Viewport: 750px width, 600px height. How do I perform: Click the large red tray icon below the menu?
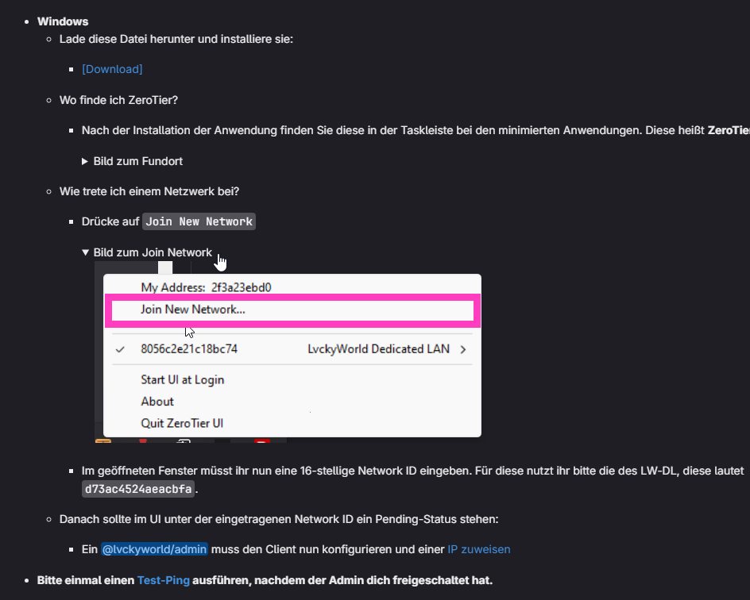[262, 440]
